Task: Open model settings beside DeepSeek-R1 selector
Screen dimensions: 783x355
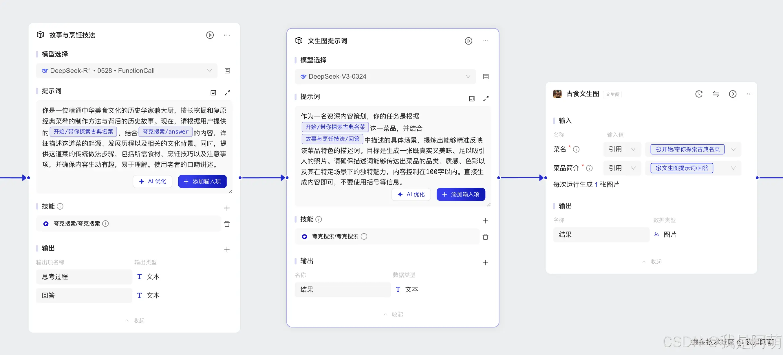Action: [227, 71]
